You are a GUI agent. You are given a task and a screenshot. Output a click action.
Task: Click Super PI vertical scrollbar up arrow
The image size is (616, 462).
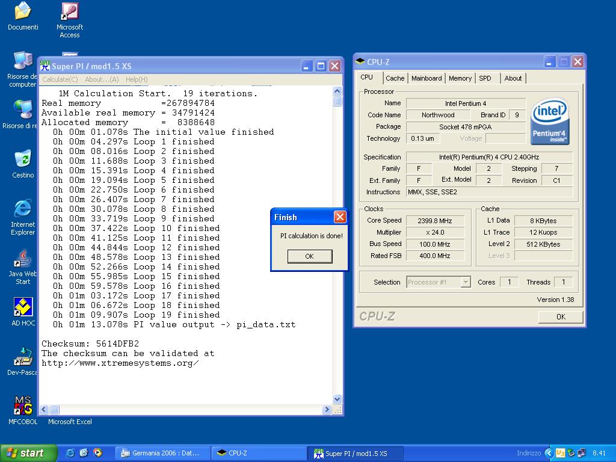(337, 91)
